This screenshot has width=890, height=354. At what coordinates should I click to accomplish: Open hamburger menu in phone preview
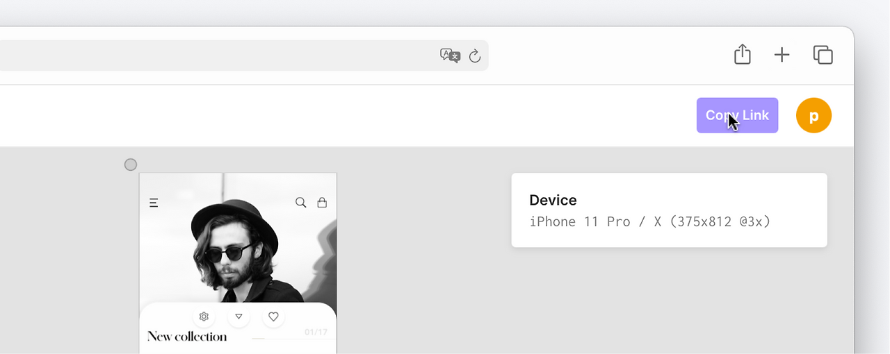tap(154, 203)
